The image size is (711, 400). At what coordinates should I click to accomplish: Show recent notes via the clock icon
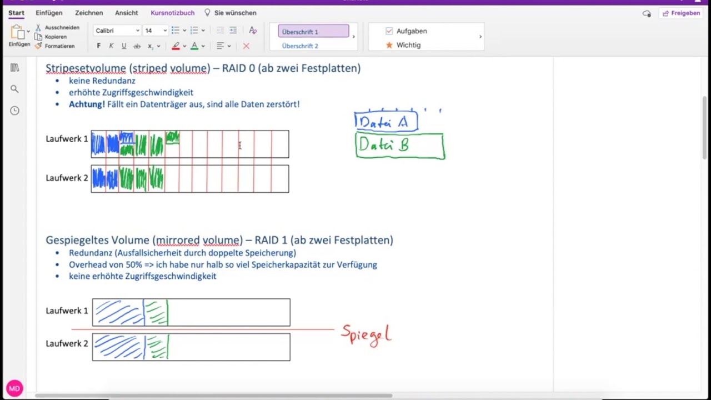(x=14, y=111)
